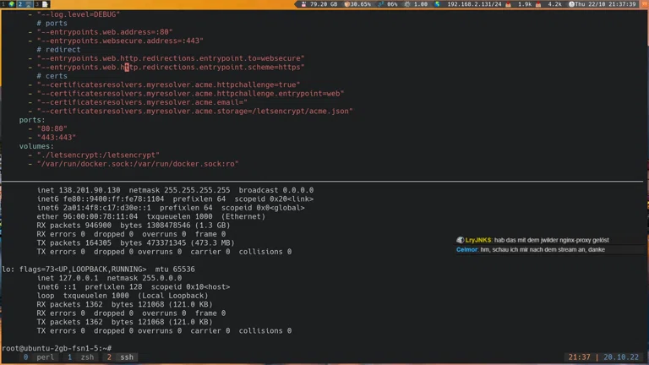Select tmux window 0 perl
The height and width of the screenshot is (365, 649).
tap(39, 357)
